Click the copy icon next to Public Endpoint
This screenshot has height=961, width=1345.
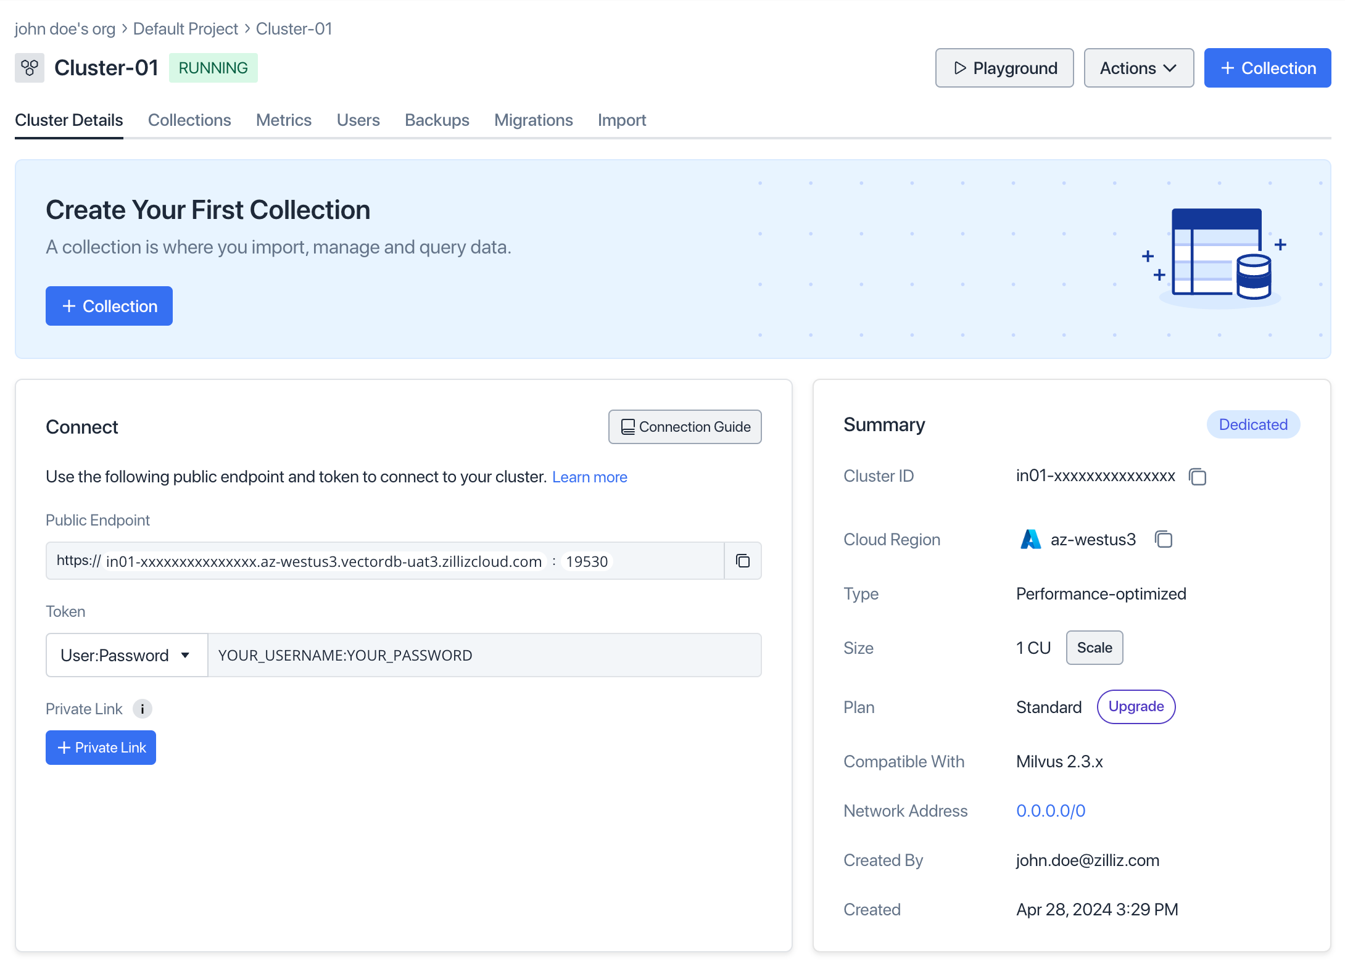pos(745,562)
